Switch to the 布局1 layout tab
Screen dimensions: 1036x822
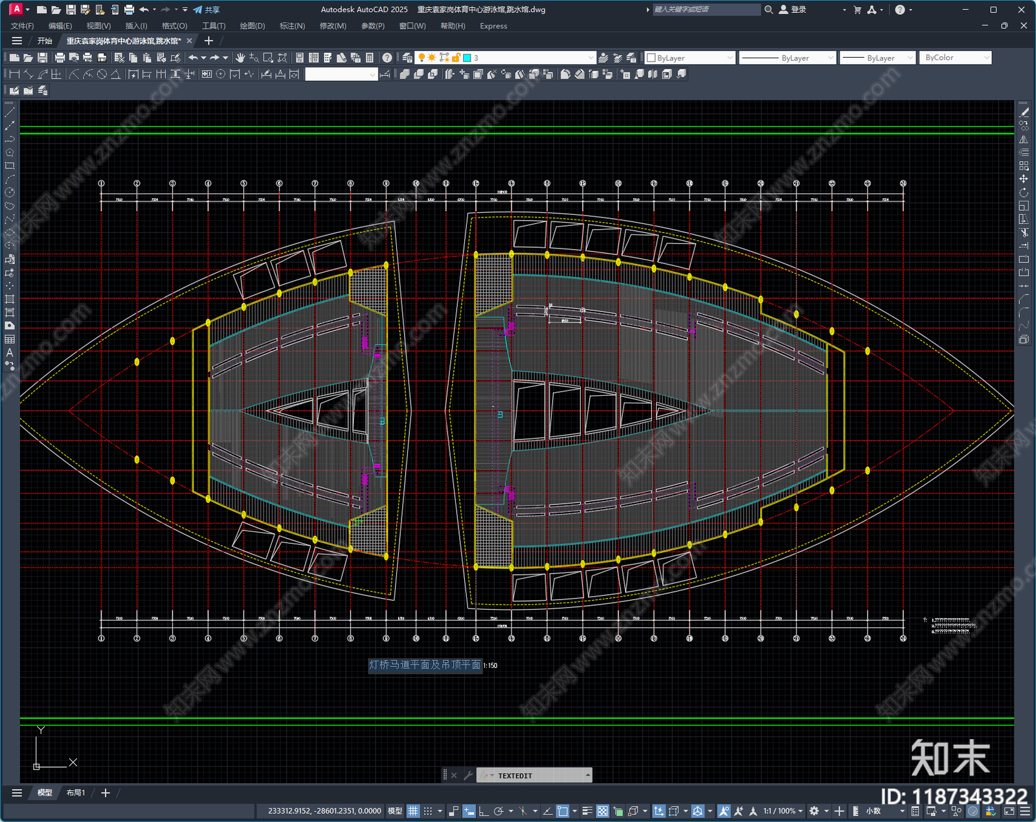[x=76, y=793]
